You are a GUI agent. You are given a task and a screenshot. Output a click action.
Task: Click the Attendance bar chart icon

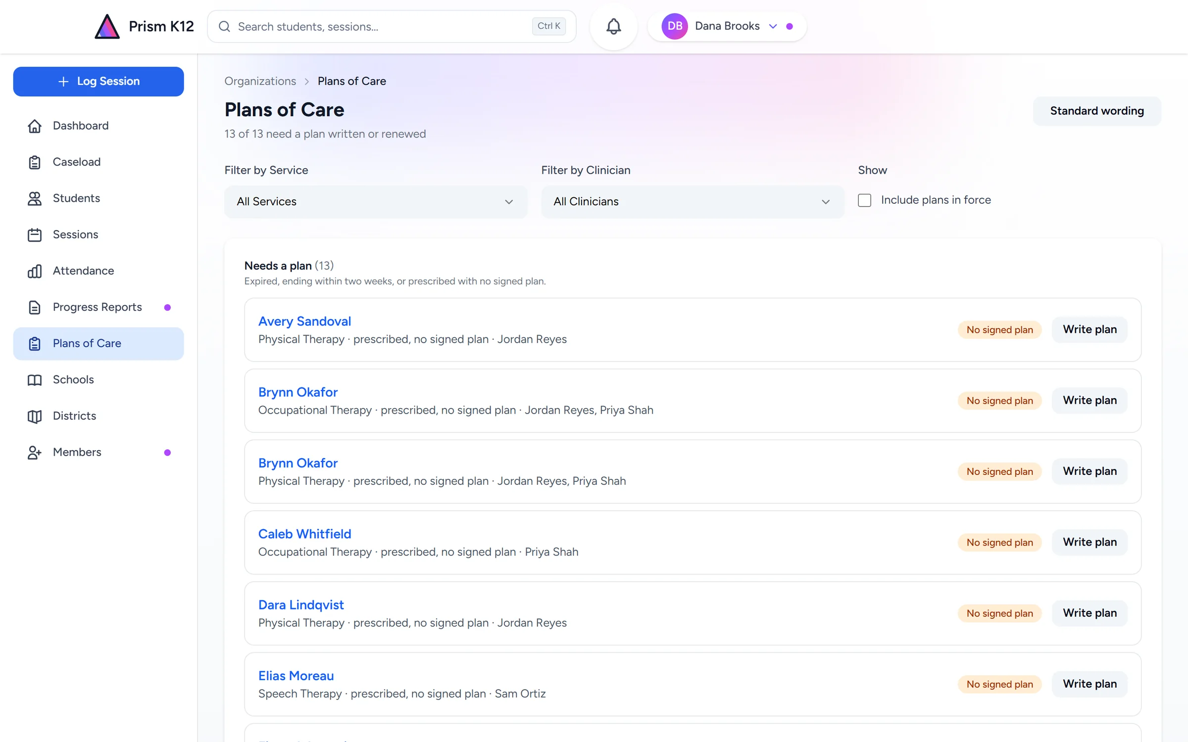tap(35, 271)
